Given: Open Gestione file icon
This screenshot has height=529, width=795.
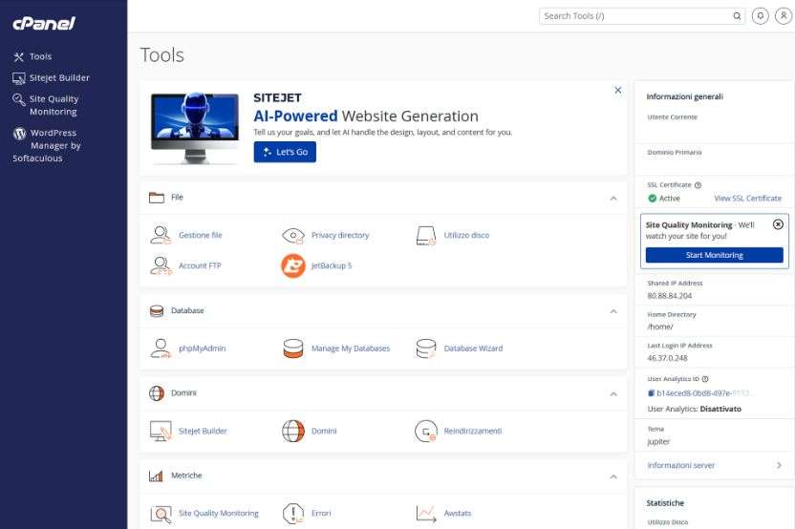Looking at the screenshot, I should (x=161, y=235).
